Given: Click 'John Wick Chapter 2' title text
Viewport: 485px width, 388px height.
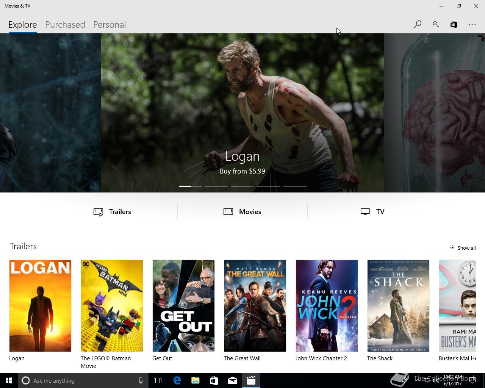Looking at the screenshot, I should pos(321,358).
